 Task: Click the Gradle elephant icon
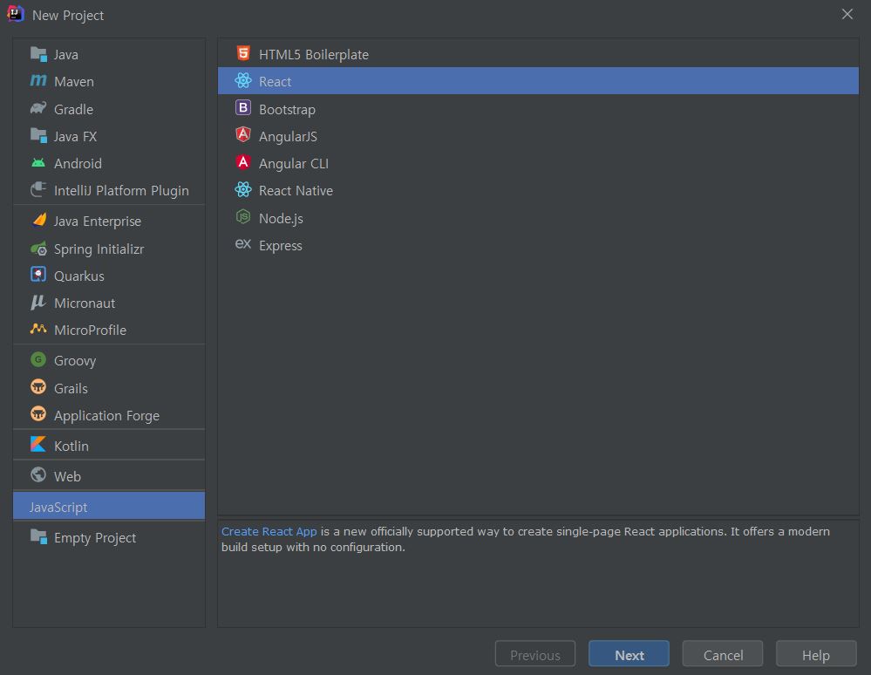[38, 108]
